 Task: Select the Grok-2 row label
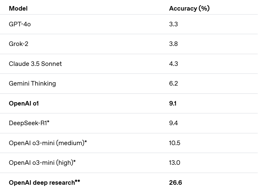(x=19, y=44)
